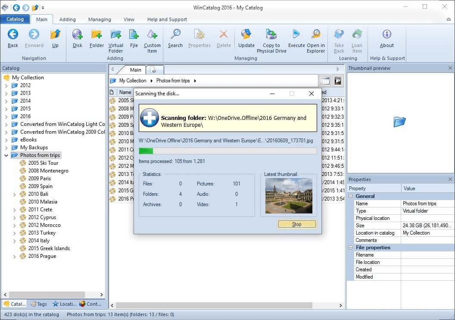Close the Properties panel

(450, 179)
